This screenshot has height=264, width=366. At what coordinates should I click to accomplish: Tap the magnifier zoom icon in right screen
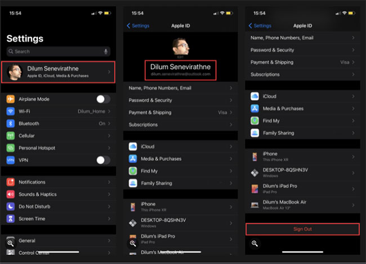(x=255, y=244)
